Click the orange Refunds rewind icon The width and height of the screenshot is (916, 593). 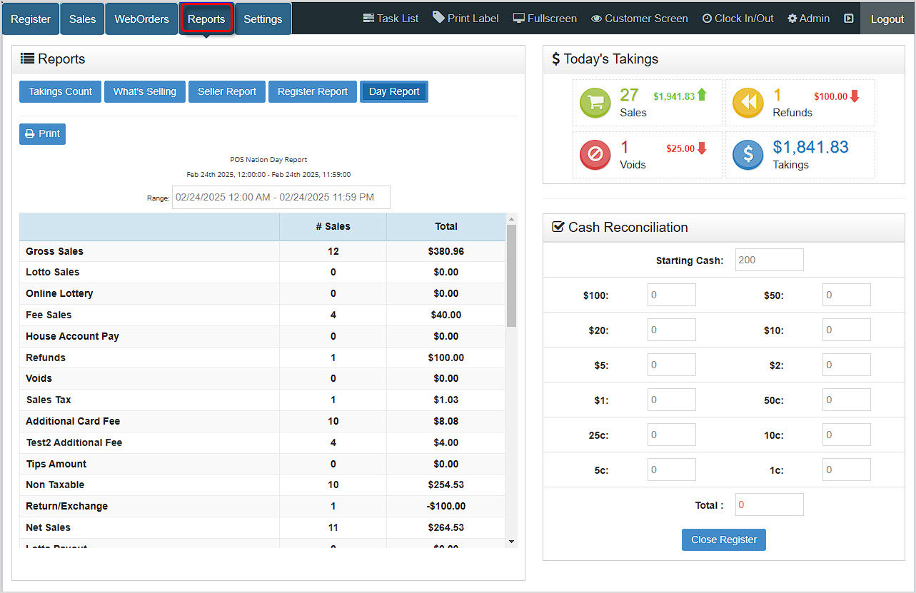(748, 103)
